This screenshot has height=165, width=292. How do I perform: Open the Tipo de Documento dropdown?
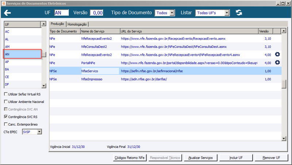172,13
